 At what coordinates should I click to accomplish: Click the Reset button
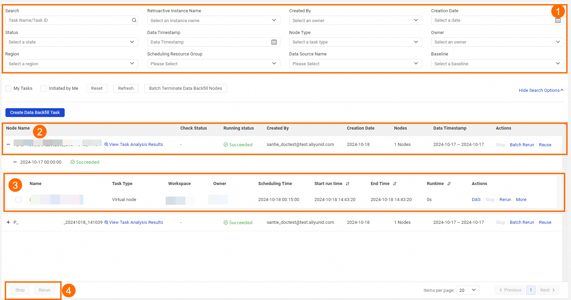[97, 88]
